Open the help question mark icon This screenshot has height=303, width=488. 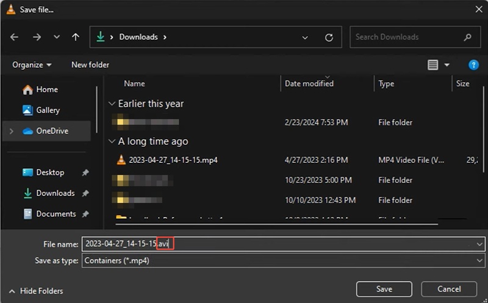tap(473, 65)
